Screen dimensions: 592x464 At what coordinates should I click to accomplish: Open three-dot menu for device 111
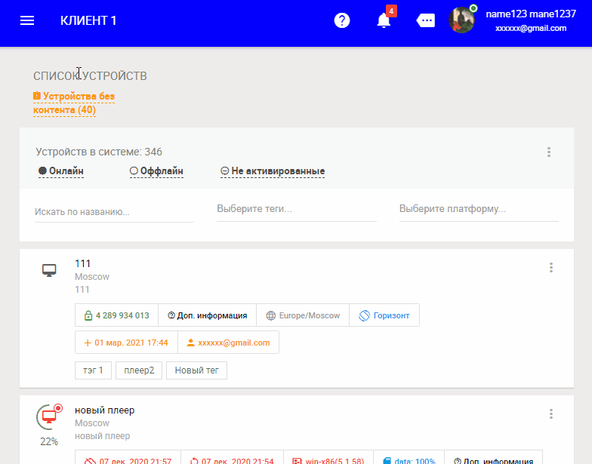[551, 267]
